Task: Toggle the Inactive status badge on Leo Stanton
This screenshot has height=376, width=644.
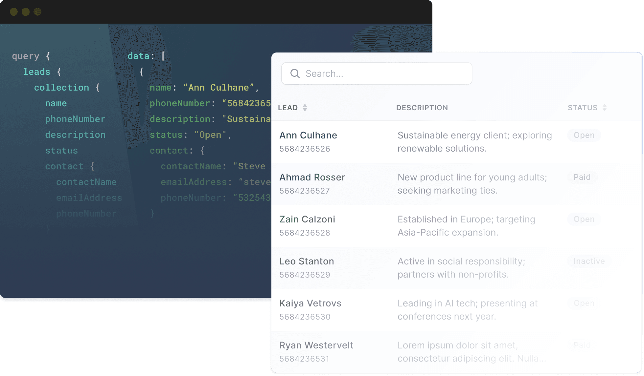Action: tap(589, 261)
